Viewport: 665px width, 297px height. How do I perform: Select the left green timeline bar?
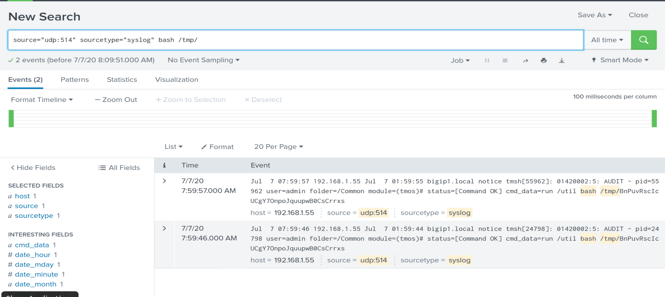[x=11, y=118]
